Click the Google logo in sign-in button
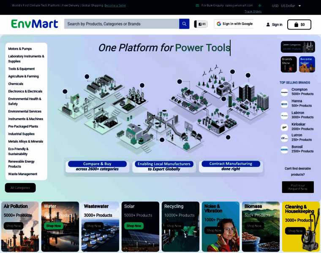Screen dimensions: 321x253 coord(219,24)
